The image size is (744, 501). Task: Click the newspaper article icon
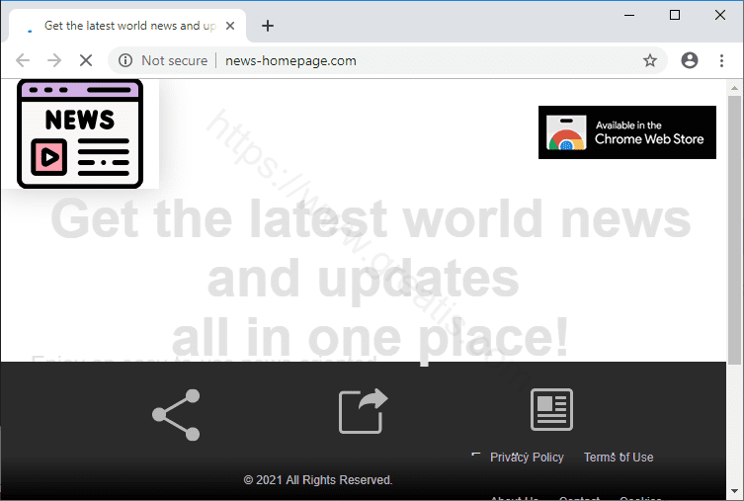tap(551, 409)
